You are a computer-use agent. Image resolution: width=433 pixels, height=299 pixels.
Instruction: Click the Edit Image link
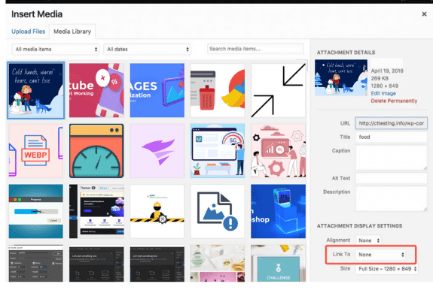tap(383, 93)
